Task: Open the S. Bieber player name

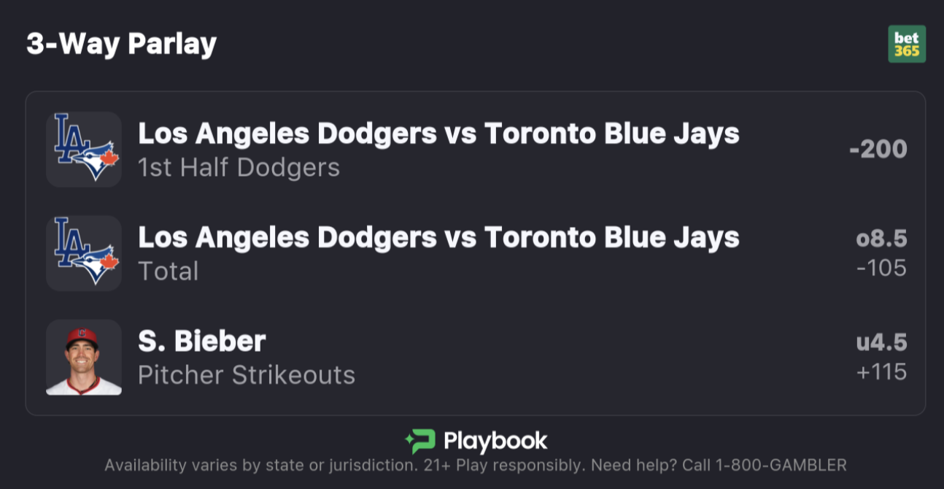Action: click(x=201, y=341)
